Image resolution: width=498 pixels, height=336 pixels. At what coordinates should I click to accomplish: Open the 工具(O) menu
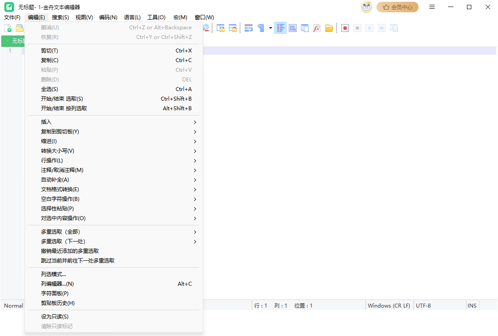click(x=156, y=17)
